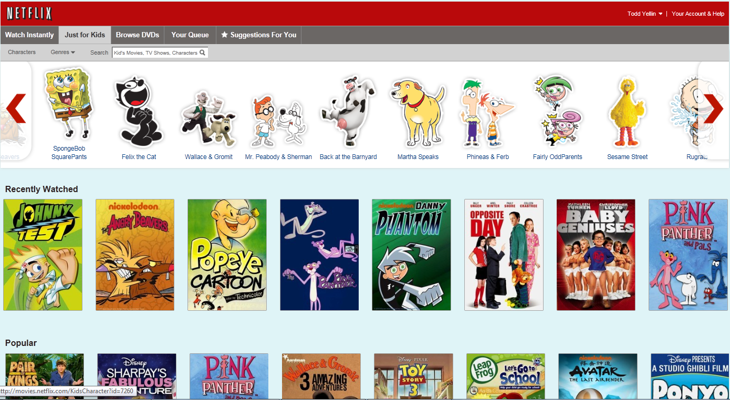Open the Genres dropdown menu
Viewport: 730px width, 400px height.
point(62,52)
